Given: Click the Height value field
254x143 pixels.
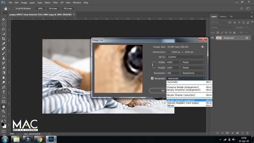Looking at the screenshot, I should 173,68.
